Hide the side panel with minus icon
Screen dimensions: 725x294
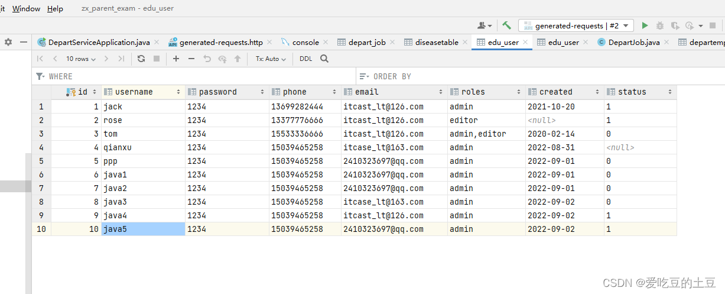(x=24, y=42)
